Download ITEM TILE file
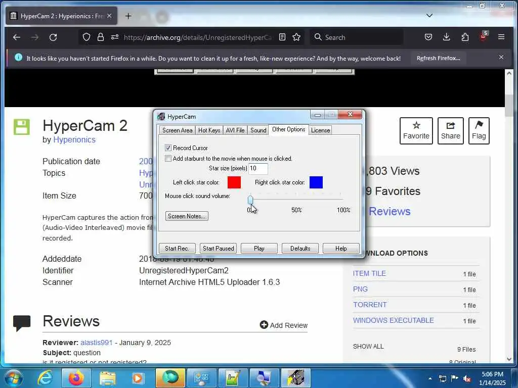 [369, 273]
